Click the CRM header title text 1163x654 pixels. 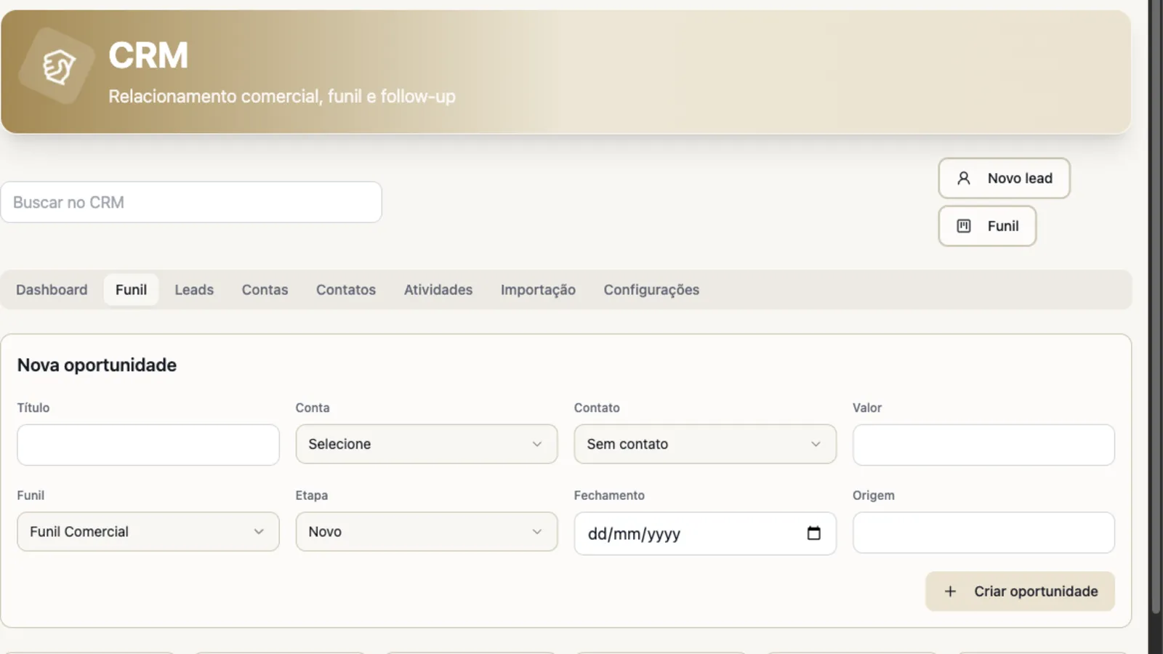[x=148, y=55]
